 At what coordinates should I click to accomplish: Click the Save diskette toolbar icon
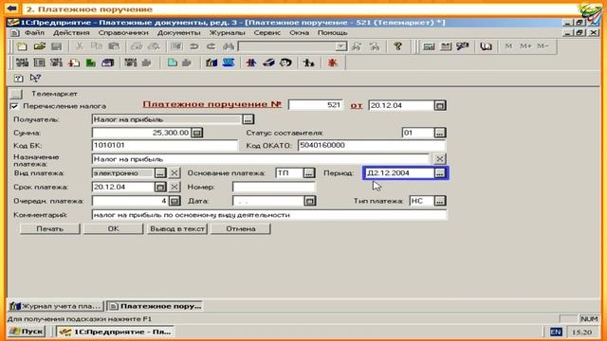[x=57, y=46]
